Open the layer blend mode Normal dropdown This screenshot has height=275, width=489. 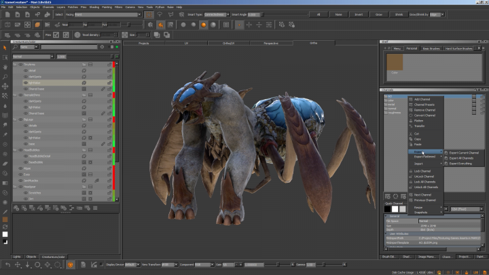coord(34,57)
